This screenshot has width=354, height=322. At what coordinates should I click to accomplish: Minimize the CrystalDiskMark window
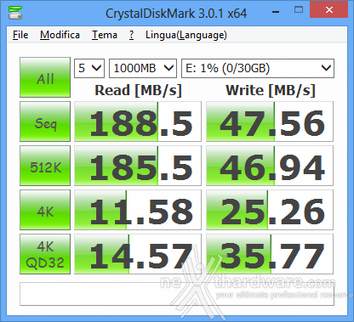(x=276, y=11)
